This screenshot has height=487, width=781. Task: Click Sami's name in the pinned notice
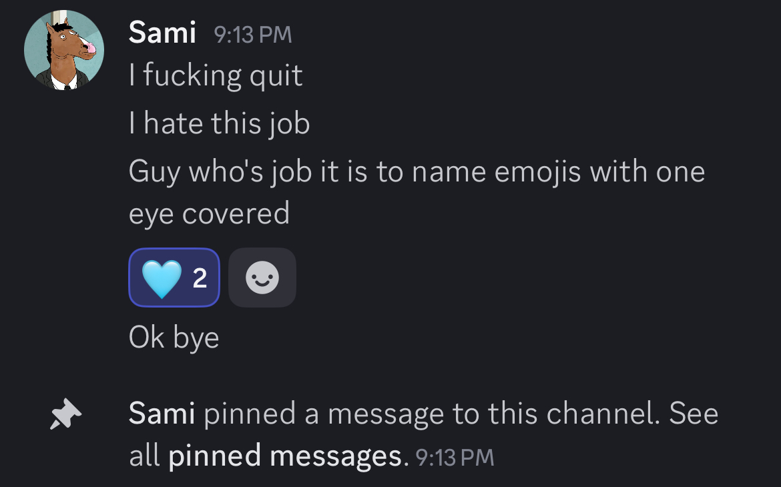tap(162, 414)
